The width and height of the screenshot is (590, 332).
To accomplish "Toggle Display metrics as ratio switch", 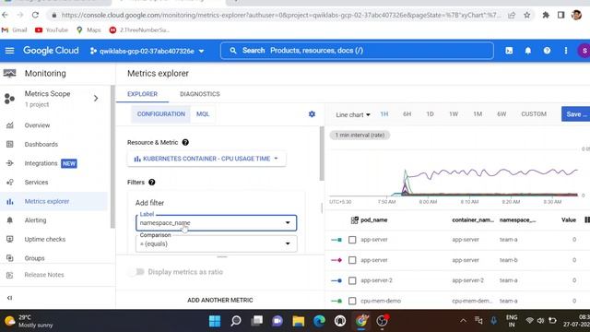I will 136,272.
